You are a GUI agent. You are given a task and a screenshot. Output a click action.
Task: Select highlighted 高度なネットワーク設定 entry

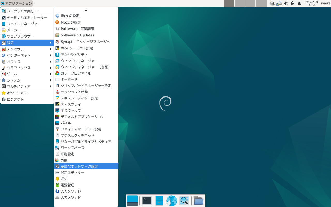pos(86,166)
